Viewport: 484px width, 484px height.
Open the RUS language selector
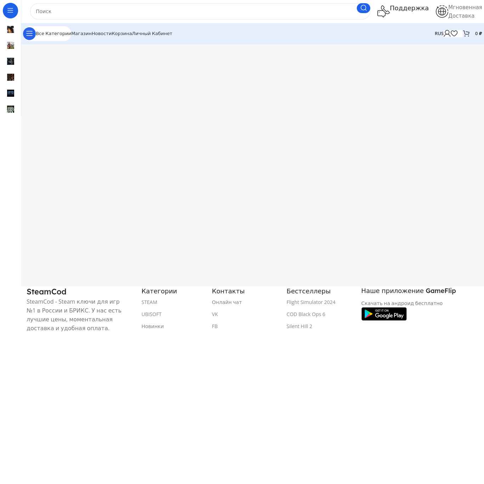[439, 33]
